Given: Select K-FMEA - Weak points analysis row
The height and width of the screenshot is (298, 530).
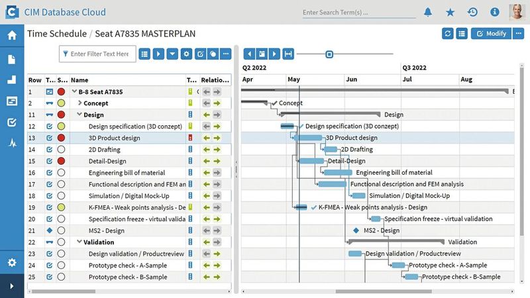Looking at the screenshot, I should [x=129, y=207].
